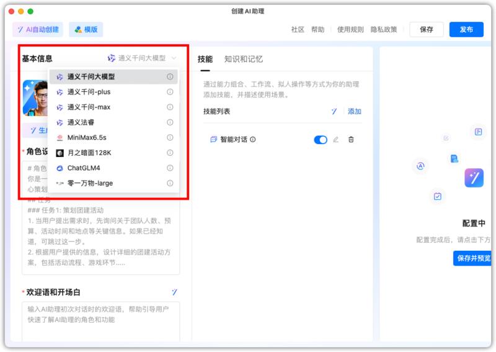Image resolution: width=496 pixels, height=352 pixels.
Task: Click info icon for 月之暗面128K row
Action: pos(170,153)
